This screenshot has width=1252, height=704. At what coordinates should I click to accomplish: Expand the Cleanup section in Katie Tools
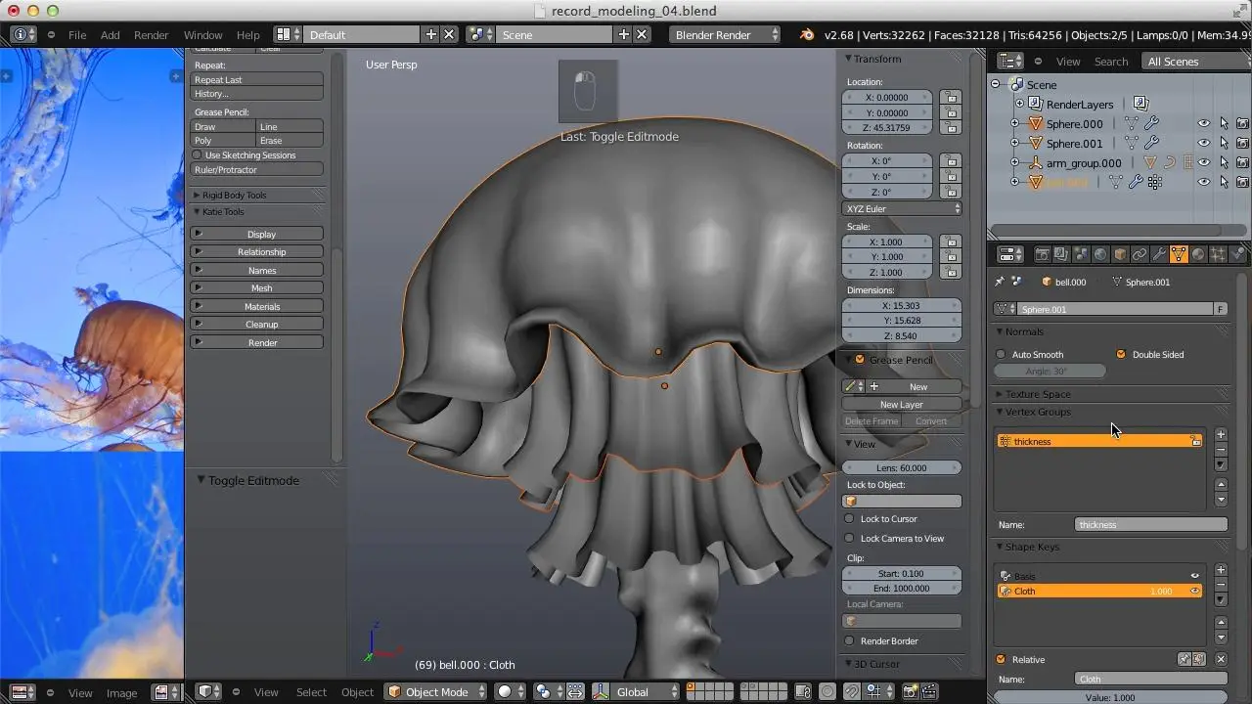[x=257, y=325]
